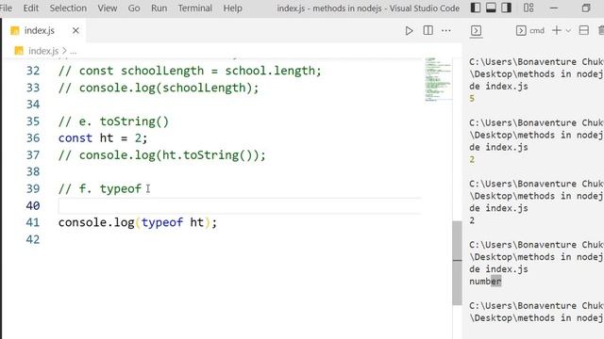Click 'console.log(typeof ht);' code line
Screen dimensions: 604x339
point(138,222)
